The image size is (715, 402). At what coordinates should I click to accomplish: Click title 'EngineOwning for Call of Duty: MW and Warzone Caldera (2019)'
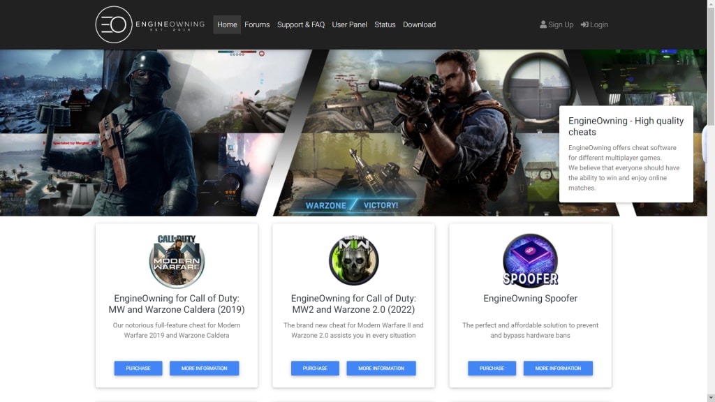[177, 304]
